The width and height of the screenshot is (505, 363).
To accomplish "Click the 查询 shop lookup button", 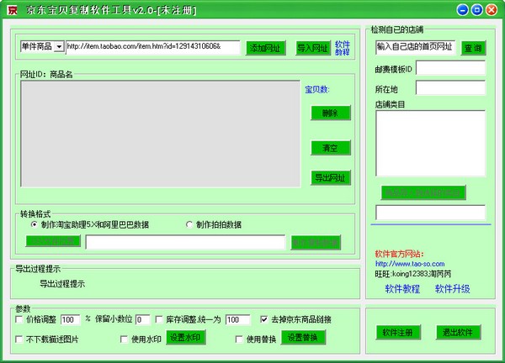I will click(x=473, y=48).
